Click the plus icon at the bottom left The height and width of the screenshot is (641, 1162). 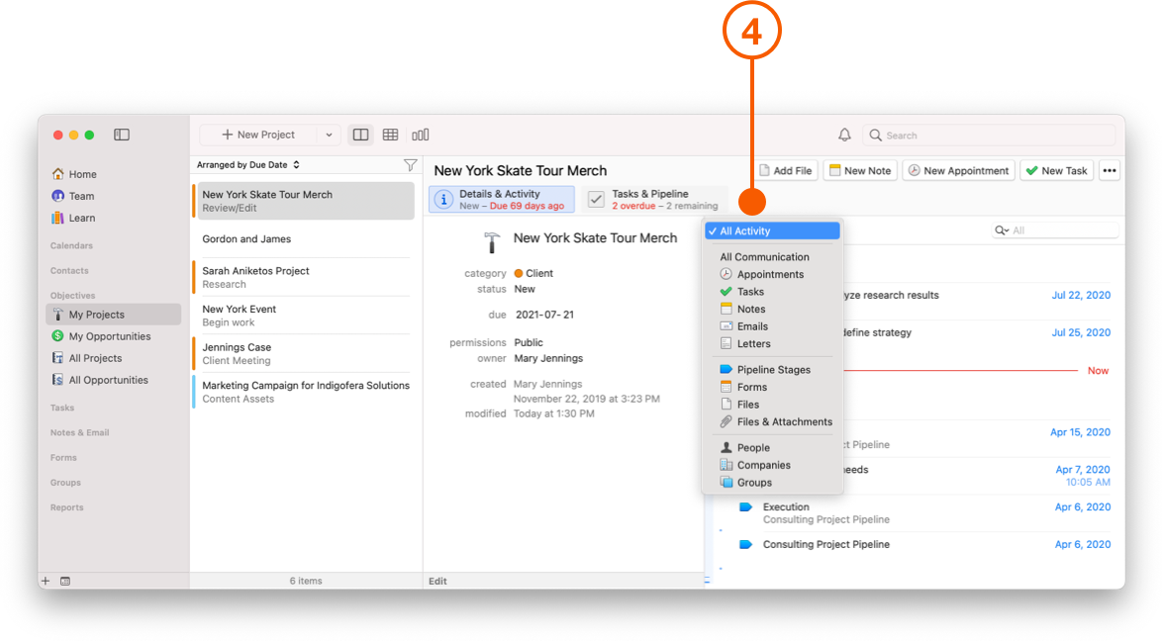click(x=46, y=581)
